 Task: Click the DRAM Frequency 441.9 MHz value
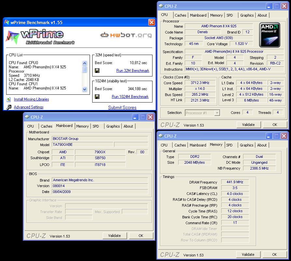235,182
